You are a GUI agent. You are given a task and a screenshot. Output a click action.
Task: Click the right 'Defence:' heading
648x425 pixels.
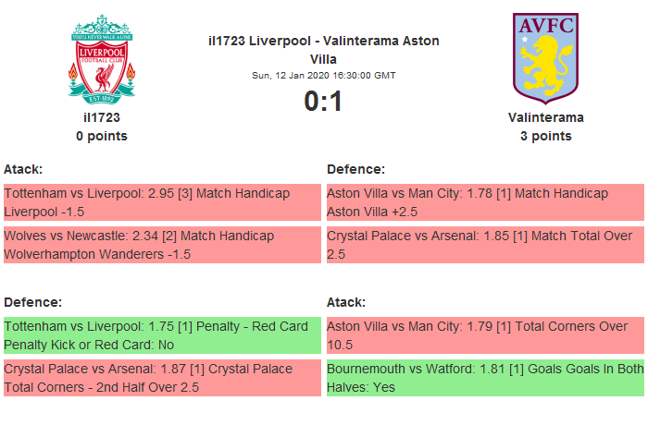[x=356, y=169]
